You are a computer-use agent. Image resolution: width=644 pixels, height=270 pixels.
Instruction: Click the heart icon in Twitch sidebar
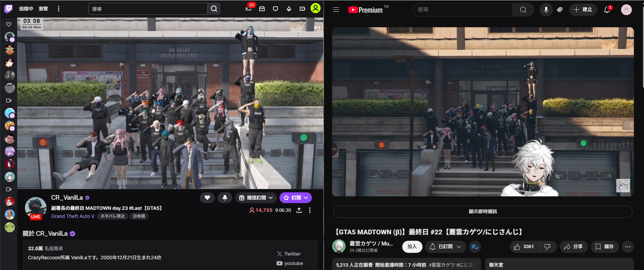[x=9, y=24]
